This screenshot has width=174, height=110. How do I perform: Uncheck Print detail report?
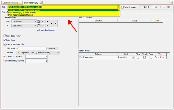coord(5,36)
